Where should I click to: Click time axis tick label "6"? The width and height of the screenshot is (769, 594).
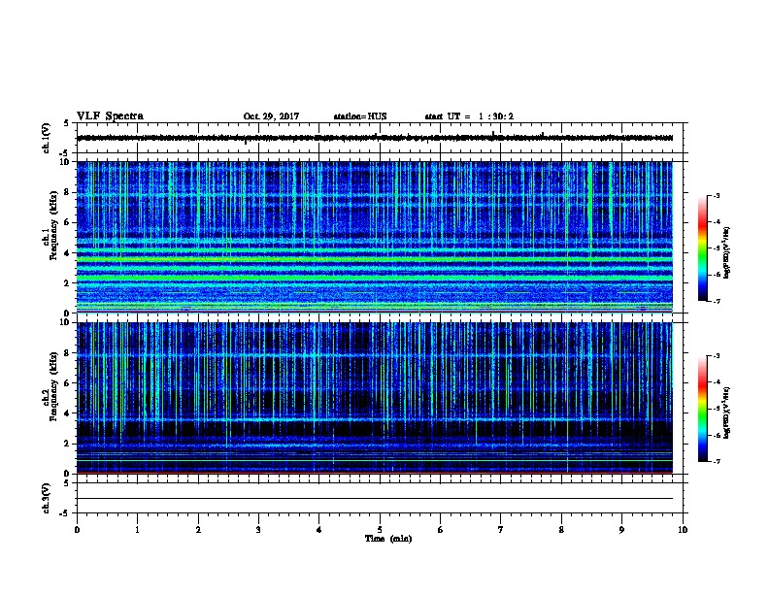(441, 529)
